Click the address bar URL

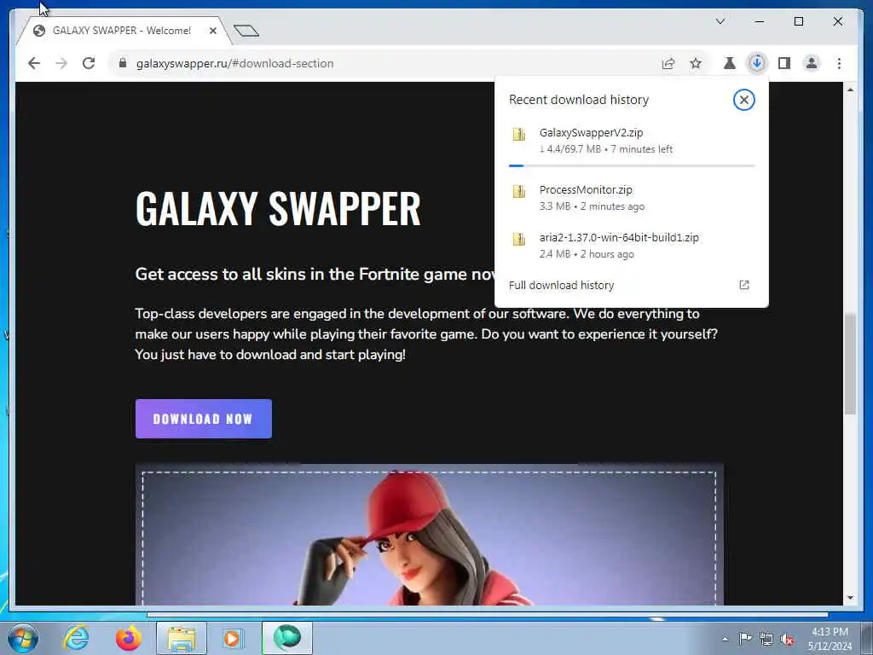[235, 63]
